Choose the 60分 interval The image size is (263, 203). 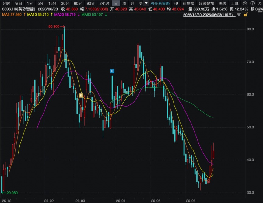[78, 3]
